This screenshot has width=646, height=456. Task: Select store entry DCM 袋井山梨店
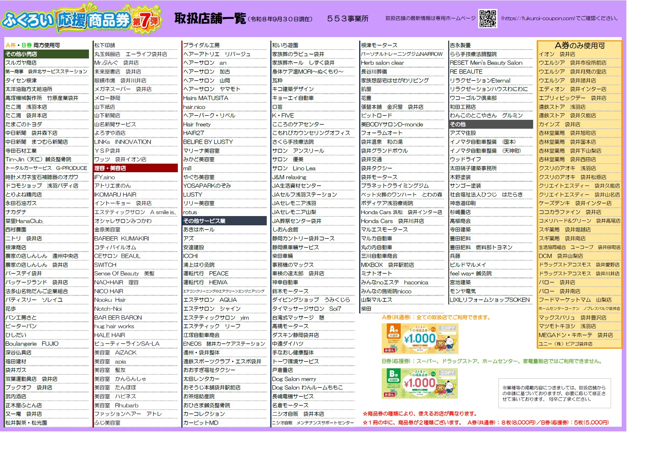561,256
